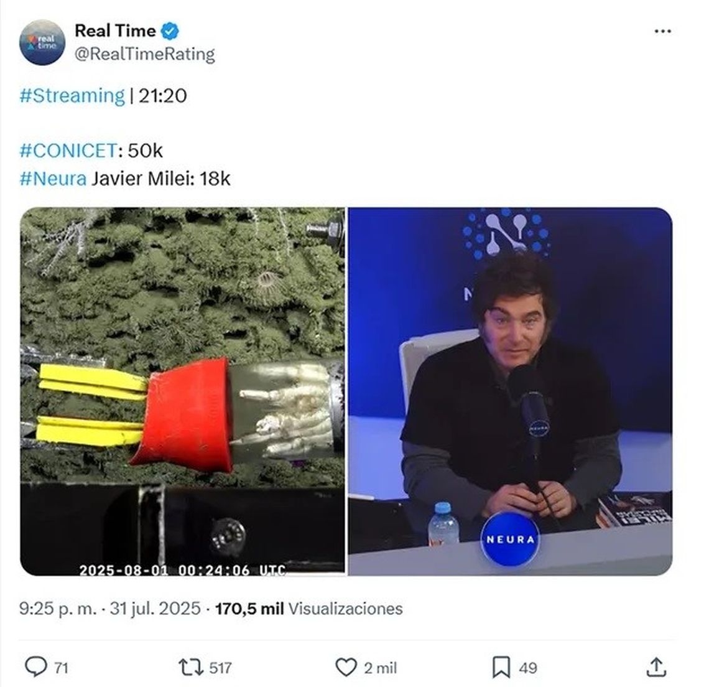Click the Real Time profile avatar
Image resolution: width=709 pixels, height=687 pixels.
pos(42,42)
